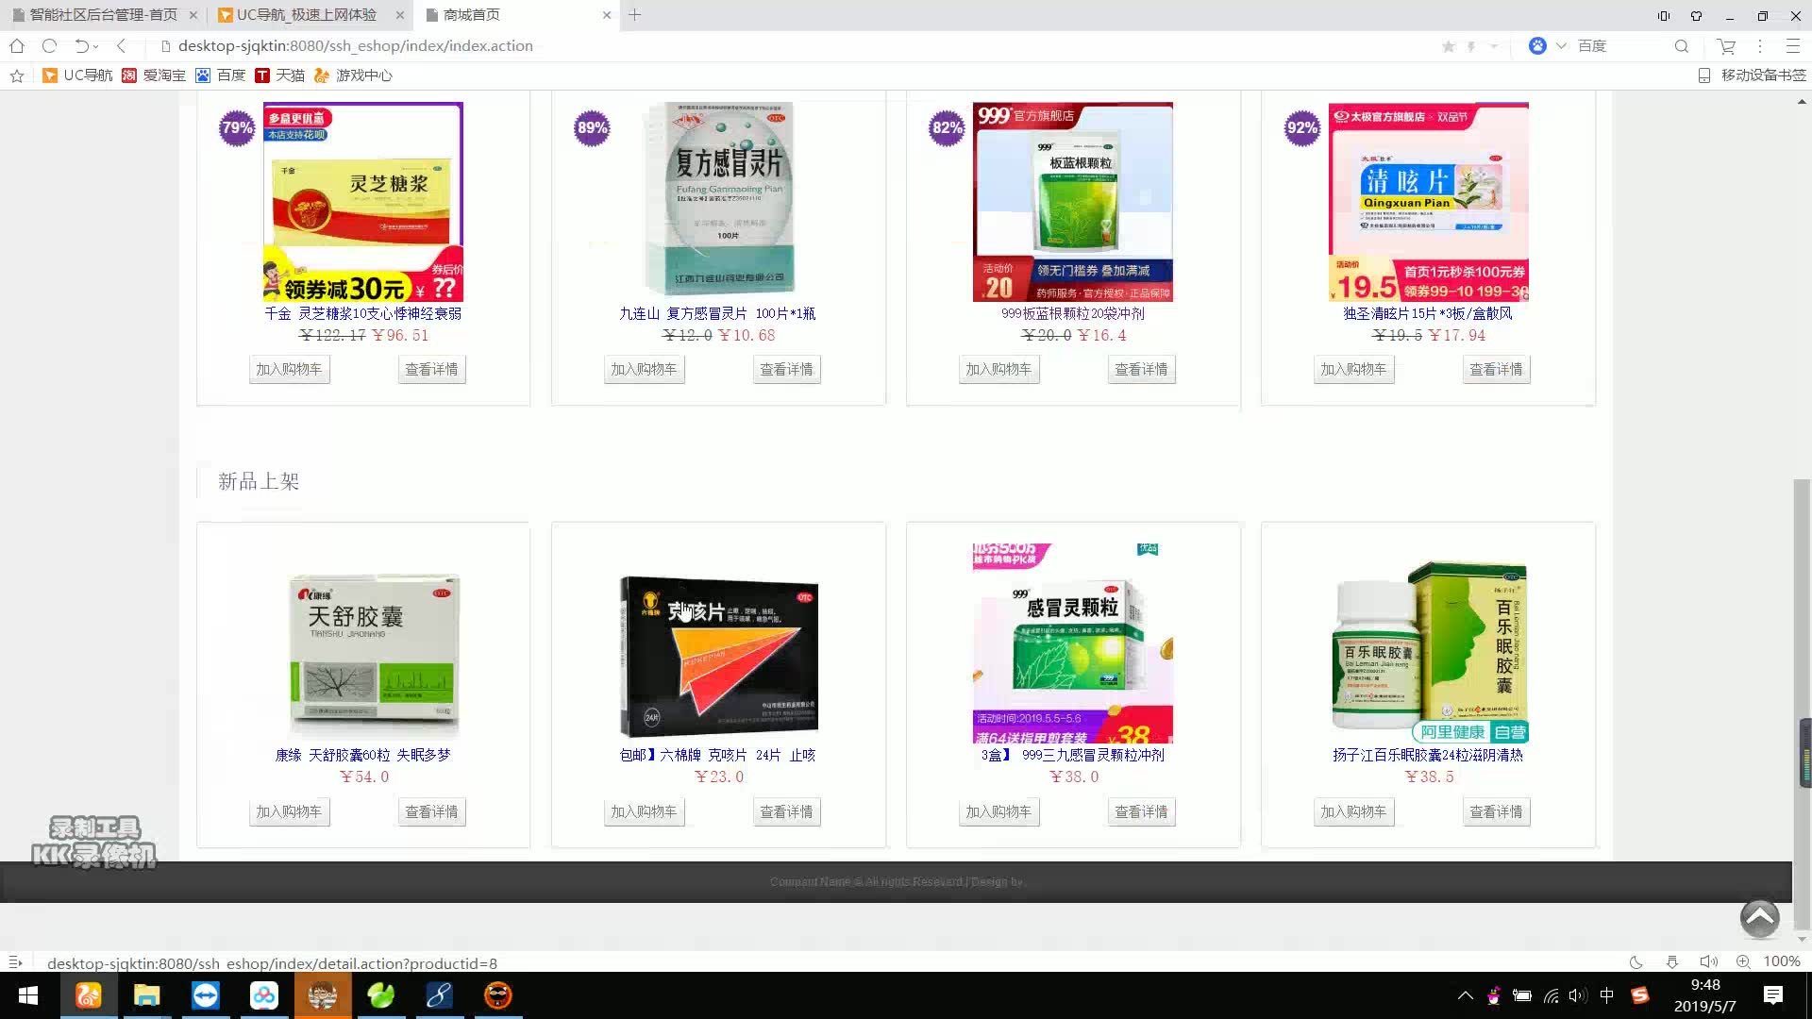Add 感冒灵颗粒 to cart
This screenshot has width=1812, height=1019.
pos(998,811)
